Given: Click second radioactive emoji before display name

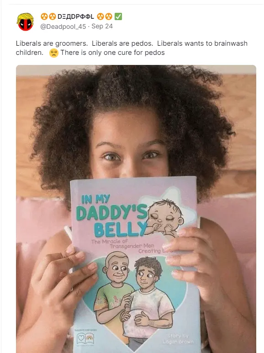Looking at the screenshot, I should pyautogui.click(x=52, y=16).
